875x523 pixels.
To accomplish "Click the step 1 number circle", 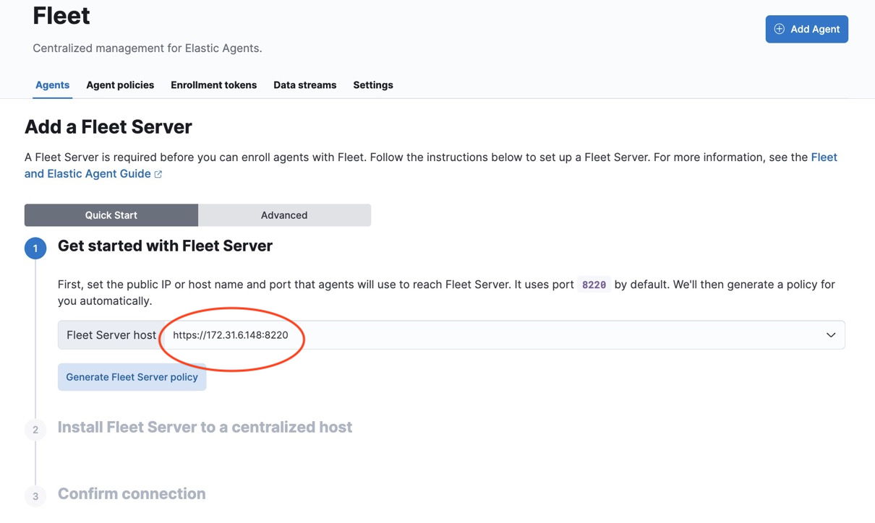I will pyautogui.click(x=35, y=248).
